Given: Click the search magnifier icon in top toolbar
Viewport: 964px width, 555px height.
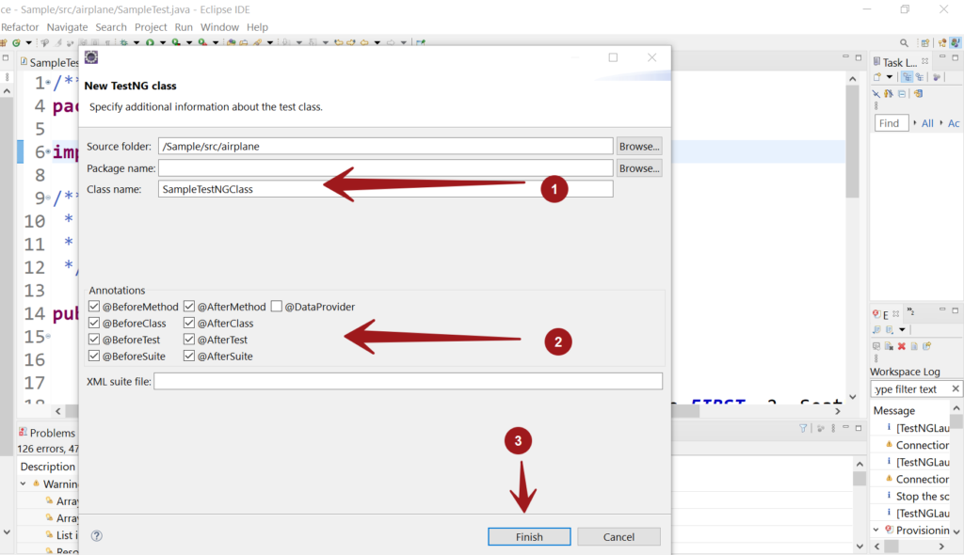Looking at the screenshot, I should pos(904,43).
